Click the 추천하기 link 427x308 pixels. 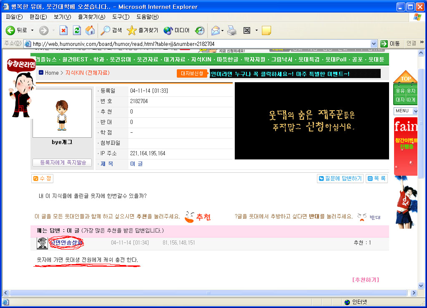pos(366,280)
